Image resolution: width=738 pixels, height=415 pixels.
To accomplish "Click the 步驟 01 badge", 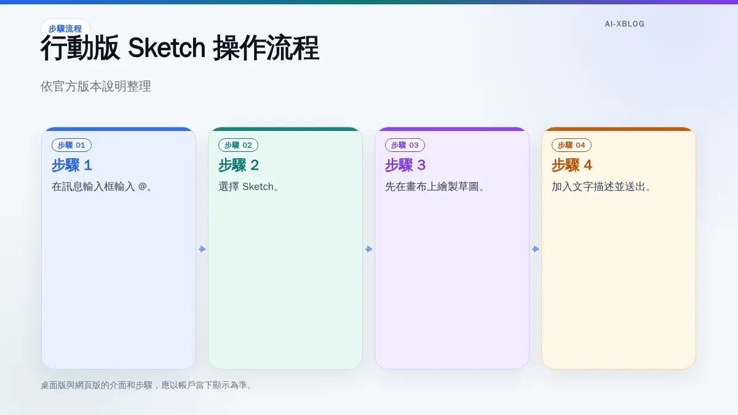I will [x=71, y=145].
